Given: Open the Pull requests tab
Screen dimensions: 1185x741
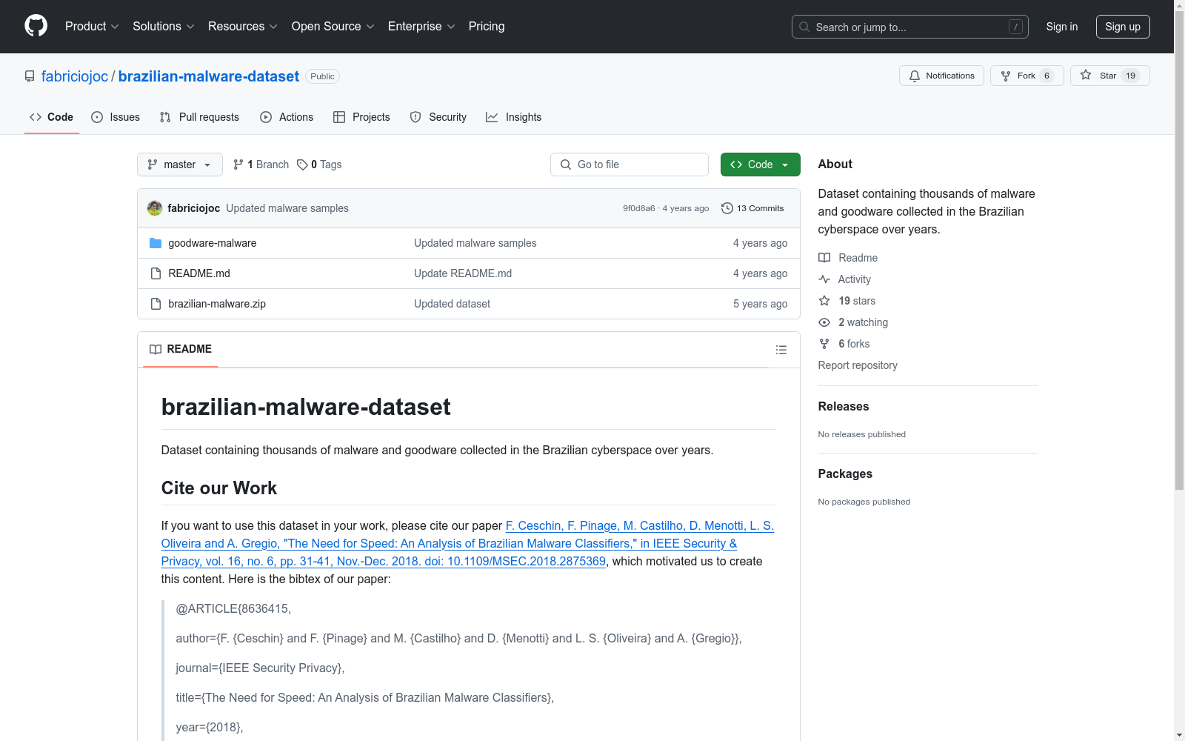Looking at the screenshot, I should pyautogui.click(x=199, y=117).
